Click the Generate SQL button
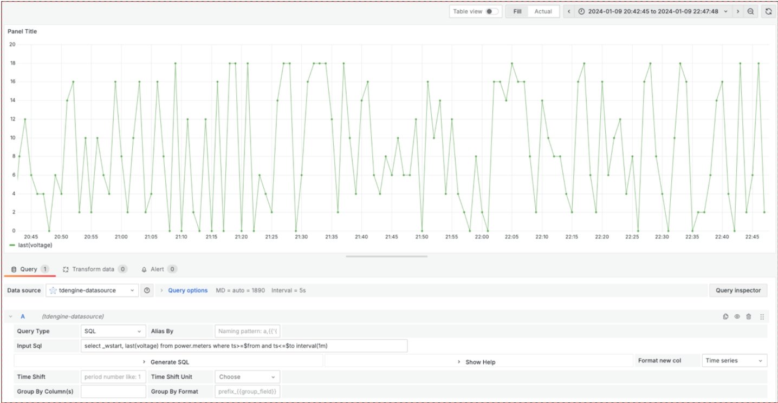The image size is (778, 403). pos(169,361)
